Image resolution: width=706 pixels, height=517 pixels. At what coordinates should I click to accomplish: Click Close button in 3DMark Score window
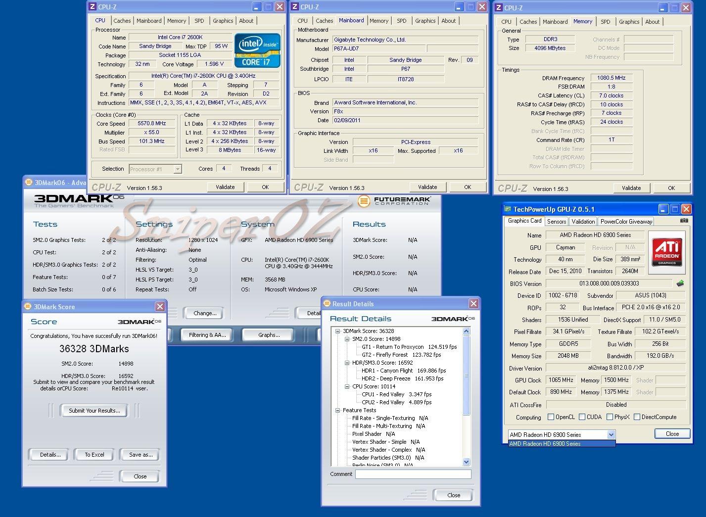[x=140, y=476]
